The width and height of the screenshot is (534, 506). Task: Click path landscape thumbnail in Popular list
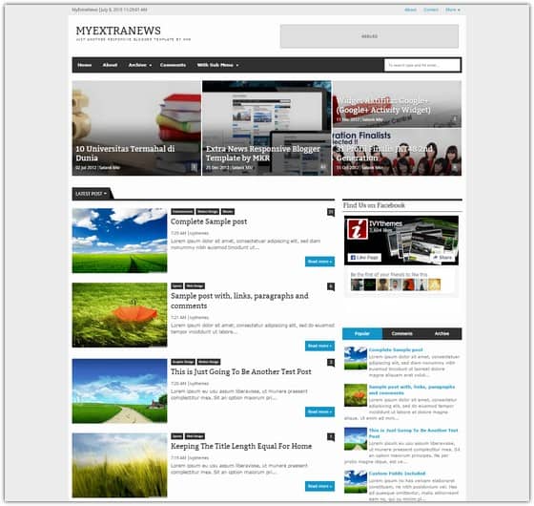point(355,439)
